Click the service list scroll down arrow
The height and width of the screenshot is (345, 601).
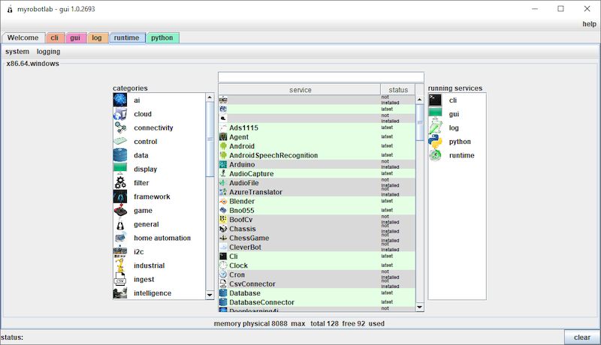pyautogui.click(x=420, y=307)
